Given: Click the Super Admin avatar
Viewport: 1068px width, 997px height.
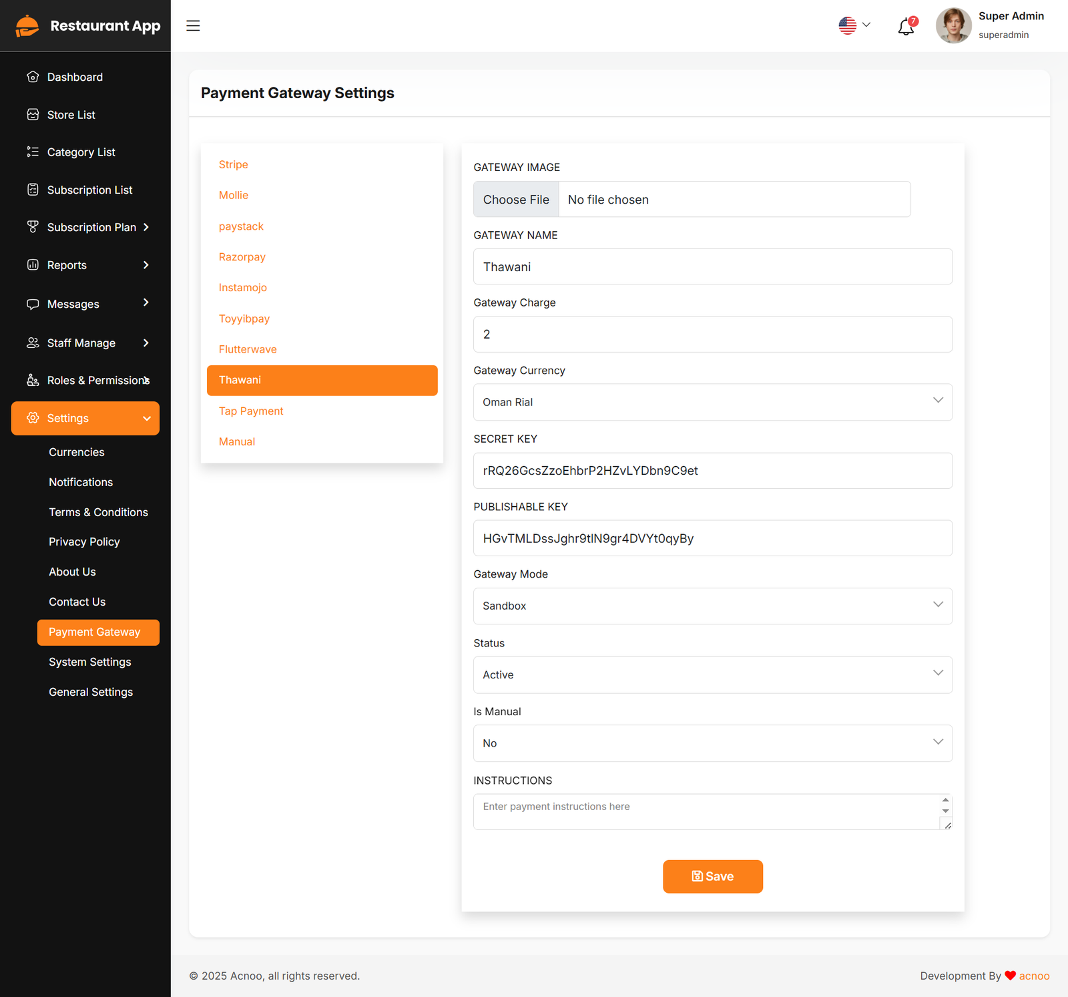Looking at the screenshot, I should coord(953,25).
